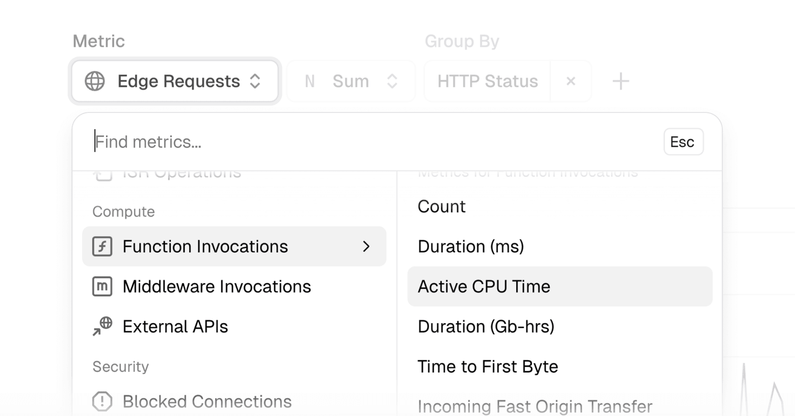Open the Edge Requests metric dropdown
Viewport: 795px width, 416px height.
click(x=175, y=81)
